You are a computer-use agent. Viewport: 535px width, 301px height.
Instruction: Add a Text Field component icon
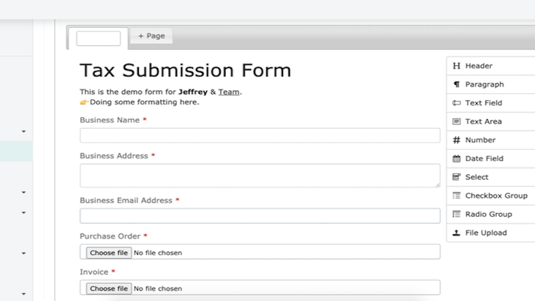[456, 103]
